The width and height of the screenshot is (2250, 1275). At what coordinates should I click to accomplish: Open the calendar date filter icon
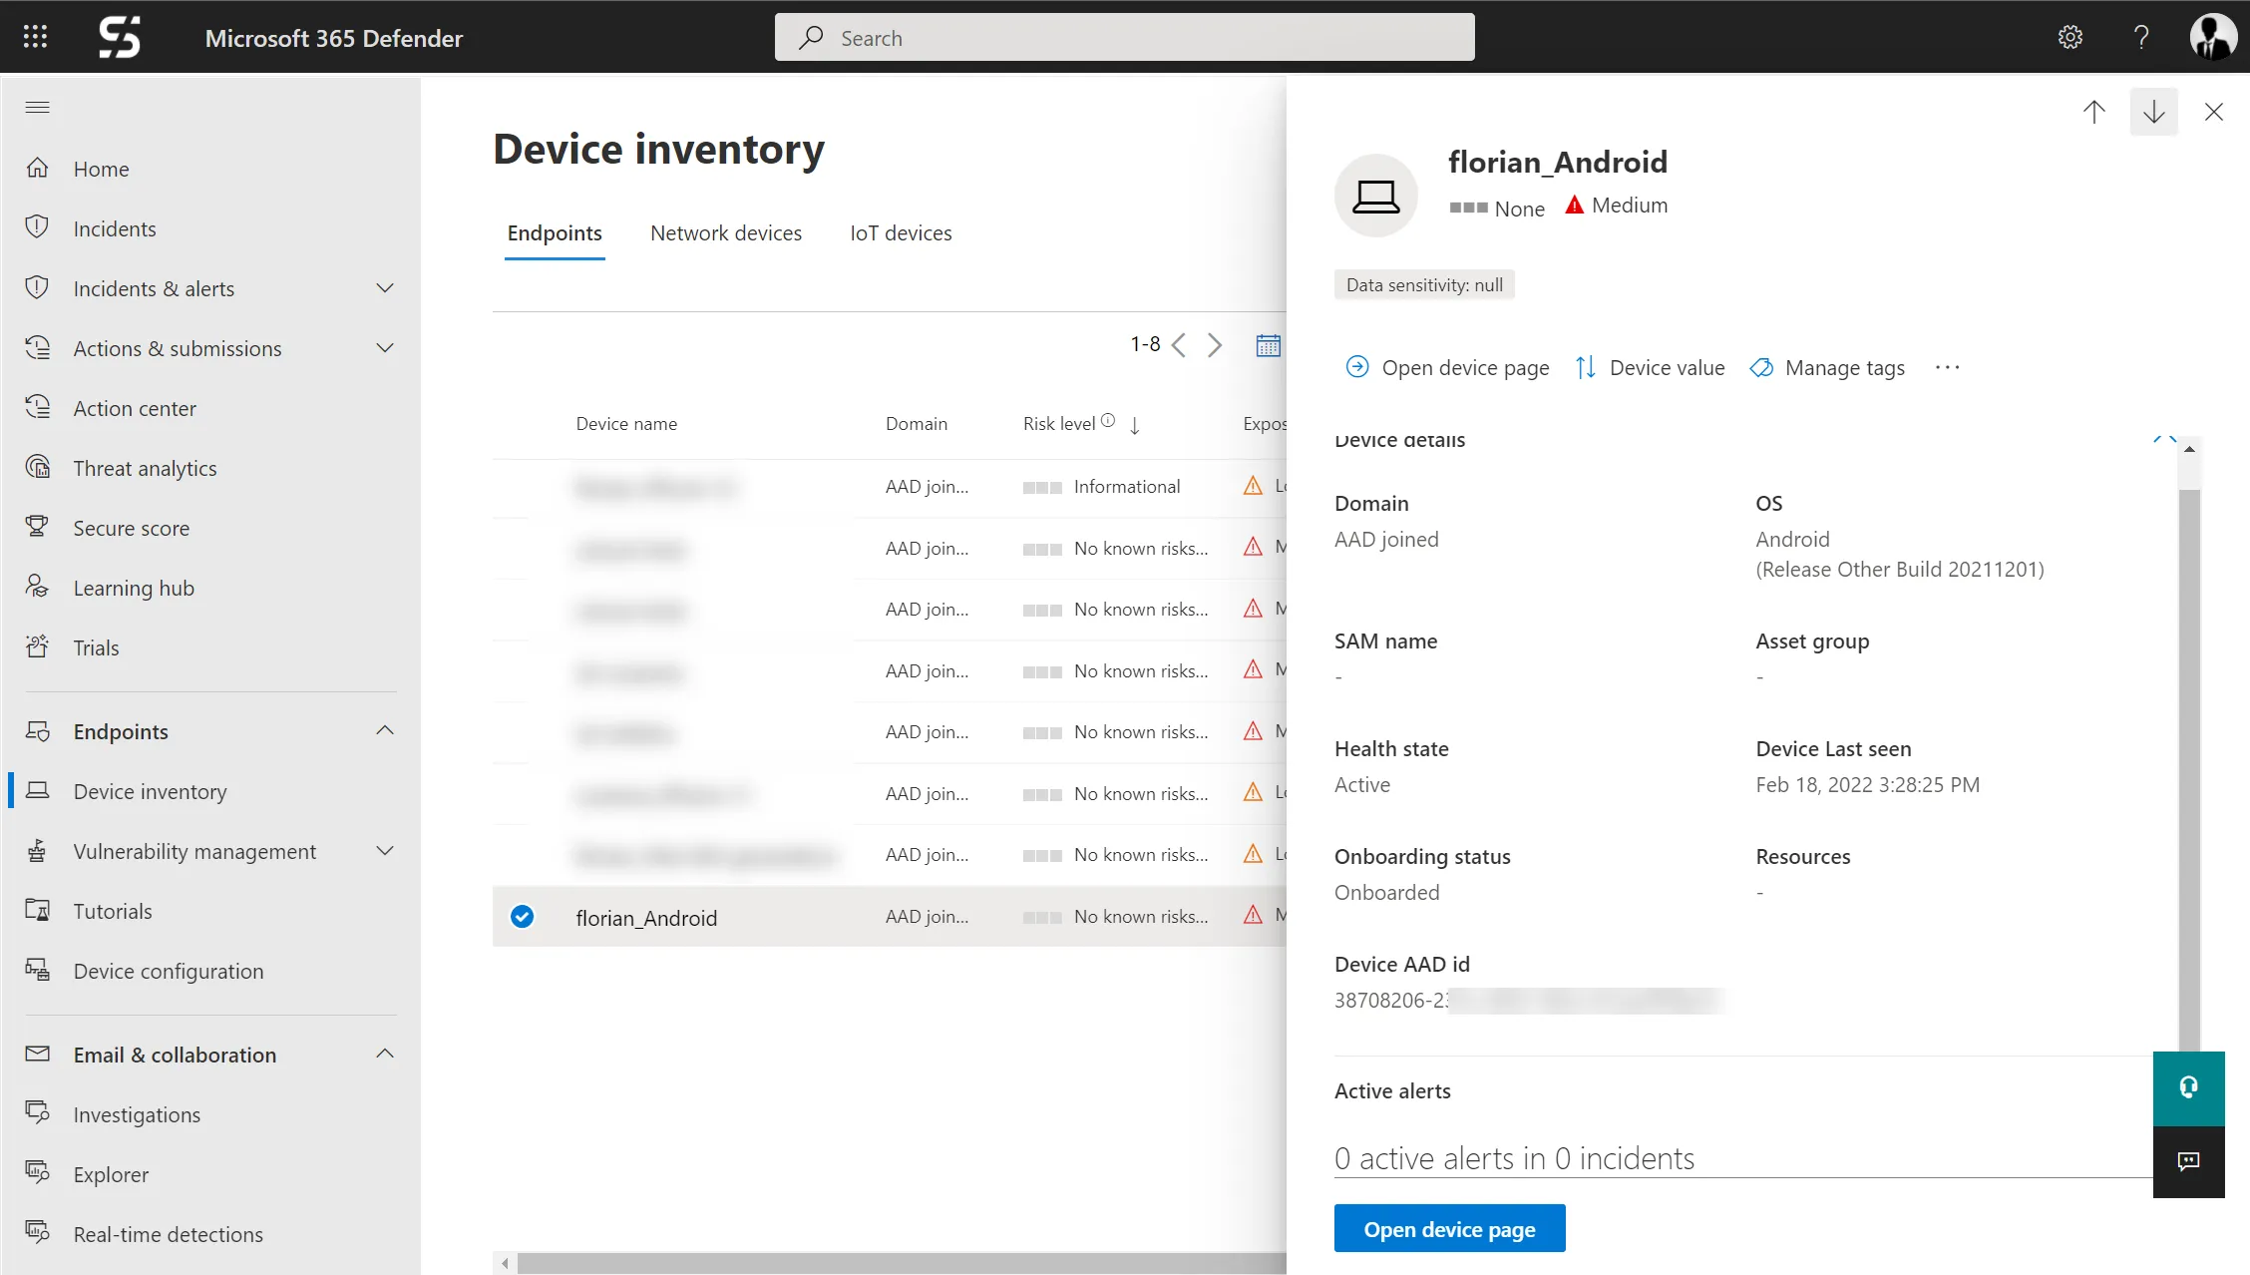pos(1268,345)
